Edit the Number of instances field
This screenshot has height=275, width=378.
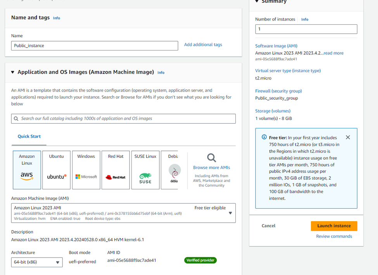click(x=306, y=29)
